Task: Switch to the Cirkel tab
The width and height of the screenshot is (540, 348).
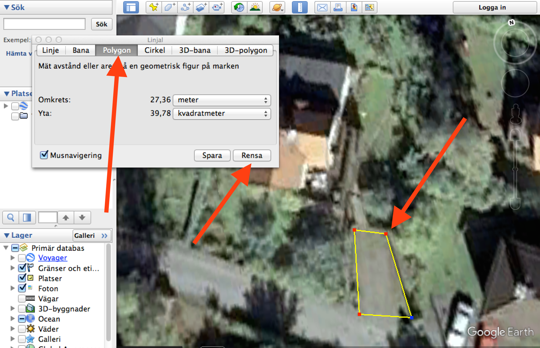Action: pyautogui.click(x=154, y=50)
